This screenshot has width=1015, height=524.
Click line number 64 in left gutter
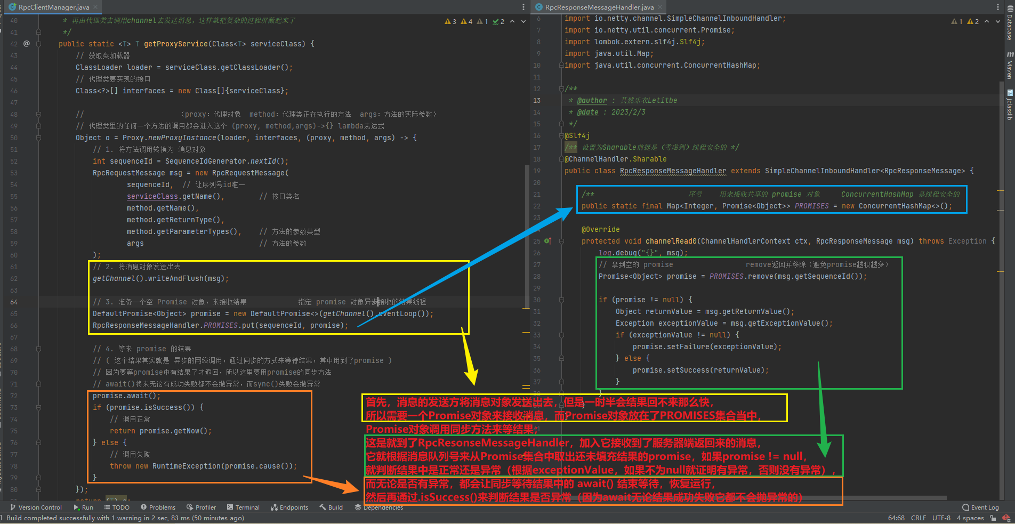pos(14,302)
